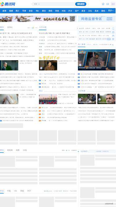Image resolution: width=116 pixels, height=207 pixels.
Task: Play the video thumbnail of the woman in brown
Action: click(x=41, y=68)
